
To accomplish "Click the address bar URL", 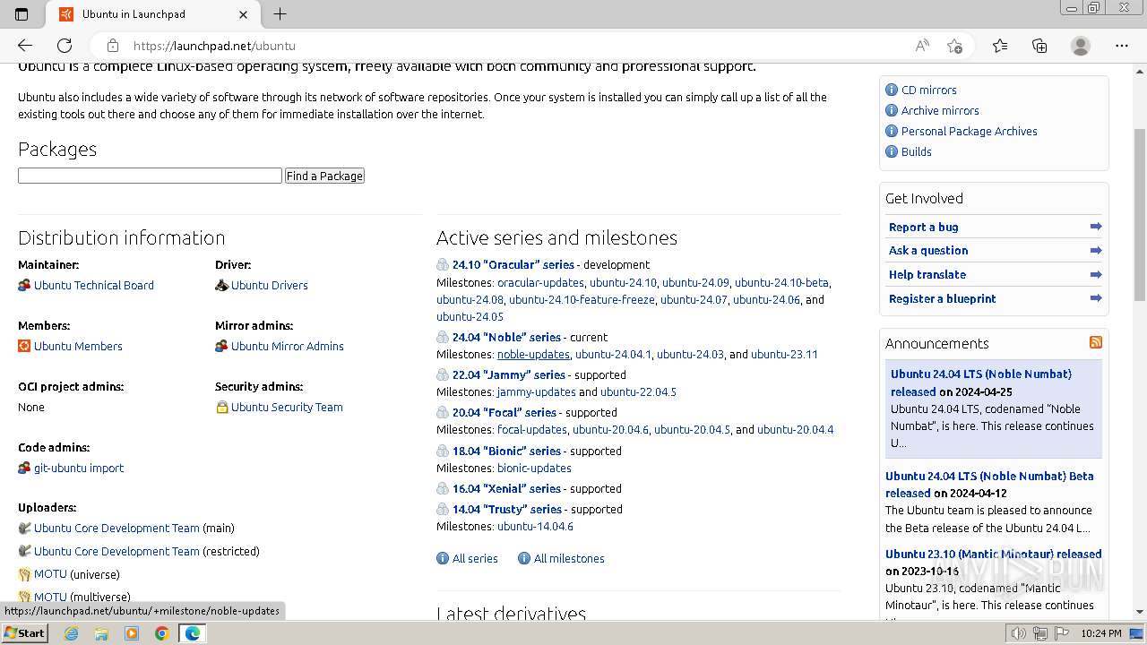I will point(214,46).
